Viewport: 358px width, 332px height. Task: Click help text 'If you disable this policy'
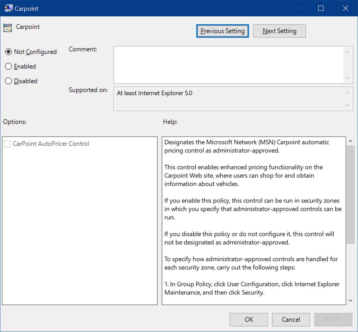197,234
